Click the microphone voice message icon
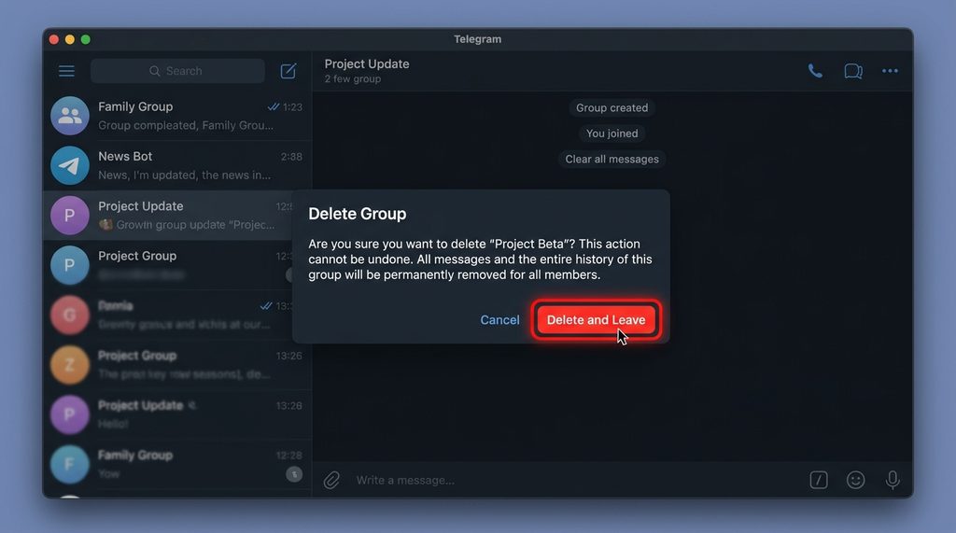Screen dimensions: 956x533 pyautogui.click(x=893, y=480)
